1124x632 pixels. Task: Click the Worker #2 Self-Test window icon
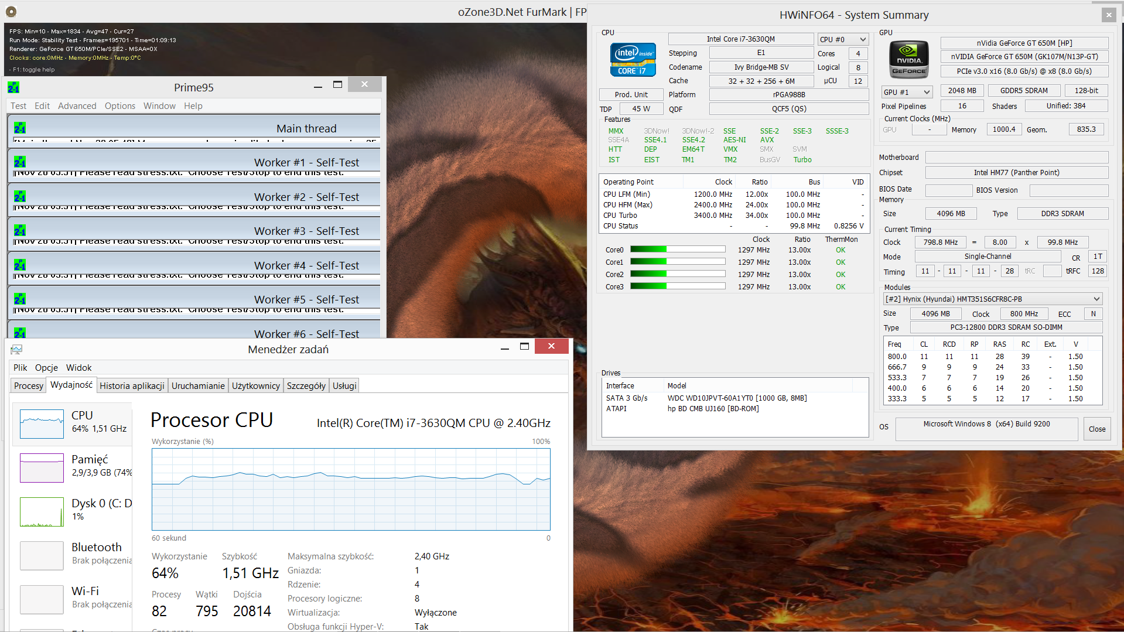[19, 197]
